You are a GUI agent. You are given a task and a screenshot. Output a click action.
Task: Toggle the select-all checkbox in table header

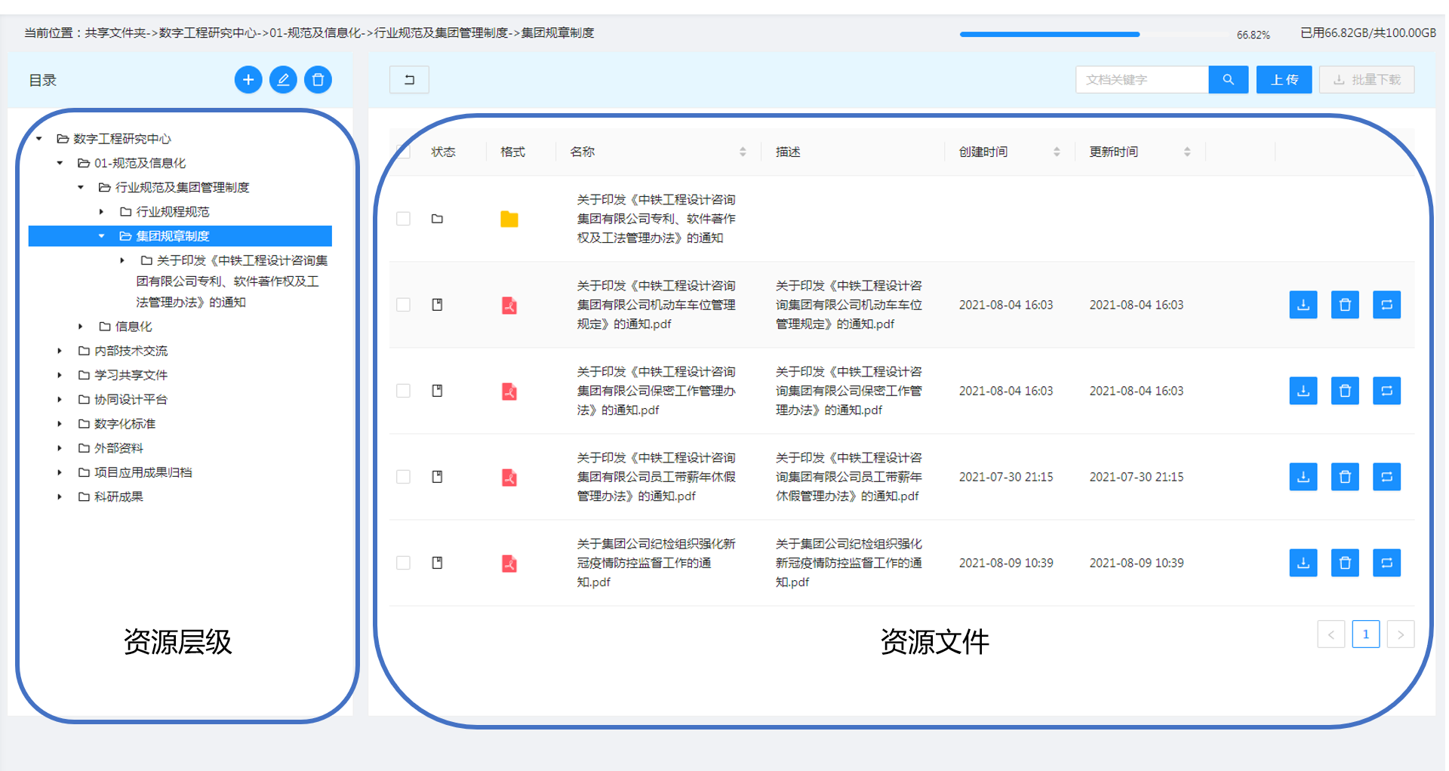tap(403, 152)
